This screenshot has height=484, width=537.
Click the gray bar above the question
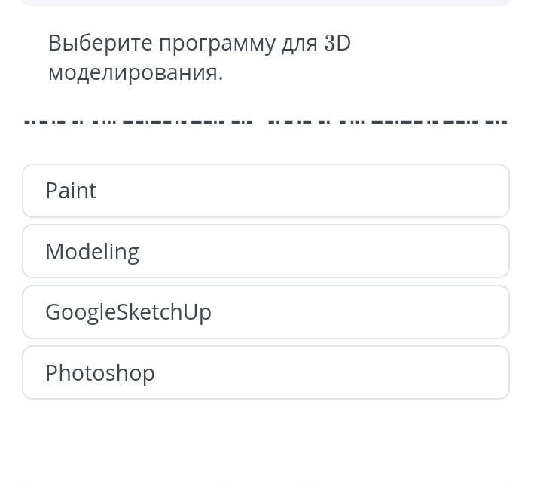(266, 2)
